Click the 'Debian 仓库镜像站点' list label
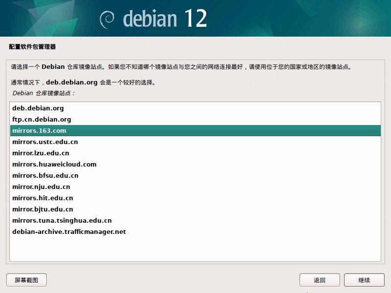 44,93
